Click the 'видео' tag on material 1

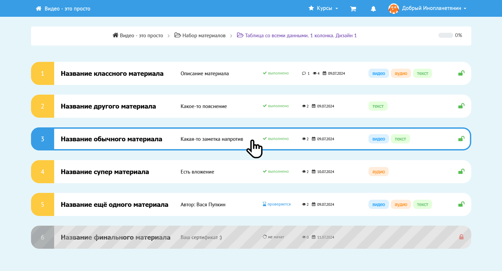[378, 74]
